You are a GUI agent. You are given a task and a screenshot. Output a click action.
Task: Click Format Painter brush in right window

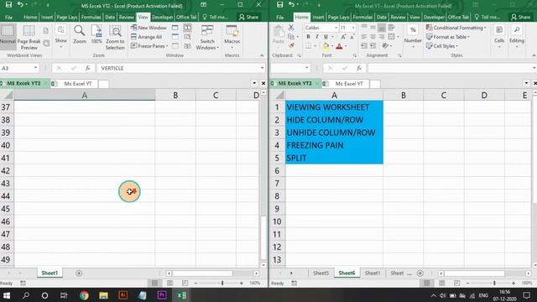pyautogui.click(x=291, y=46)
